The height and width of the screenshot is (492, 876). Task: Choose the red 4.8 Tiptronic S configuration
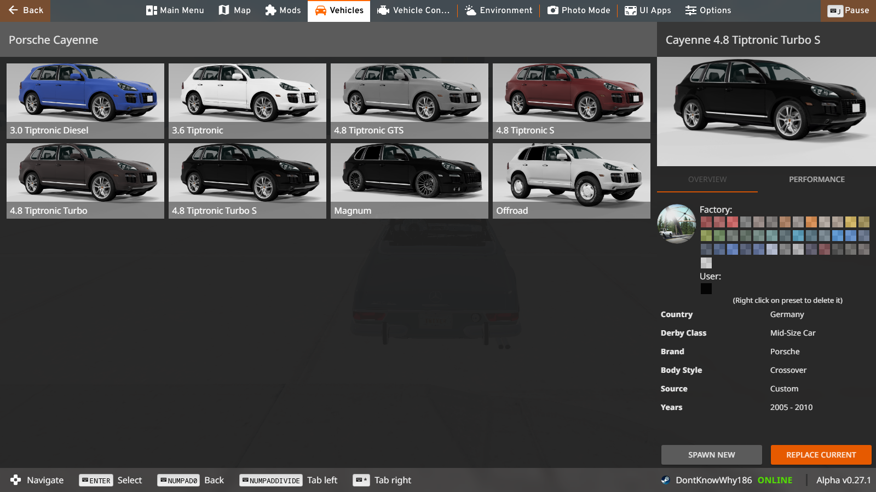click(x=572, y=101)
